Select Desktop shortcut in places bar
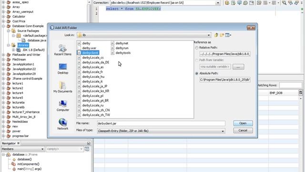This screenshot has width=305, height=172. coord(62,69)
